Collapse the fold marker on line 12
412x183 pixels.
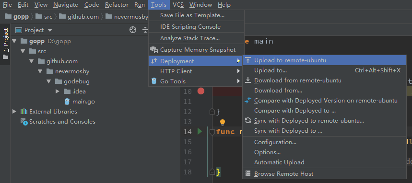tap(212, 112)
